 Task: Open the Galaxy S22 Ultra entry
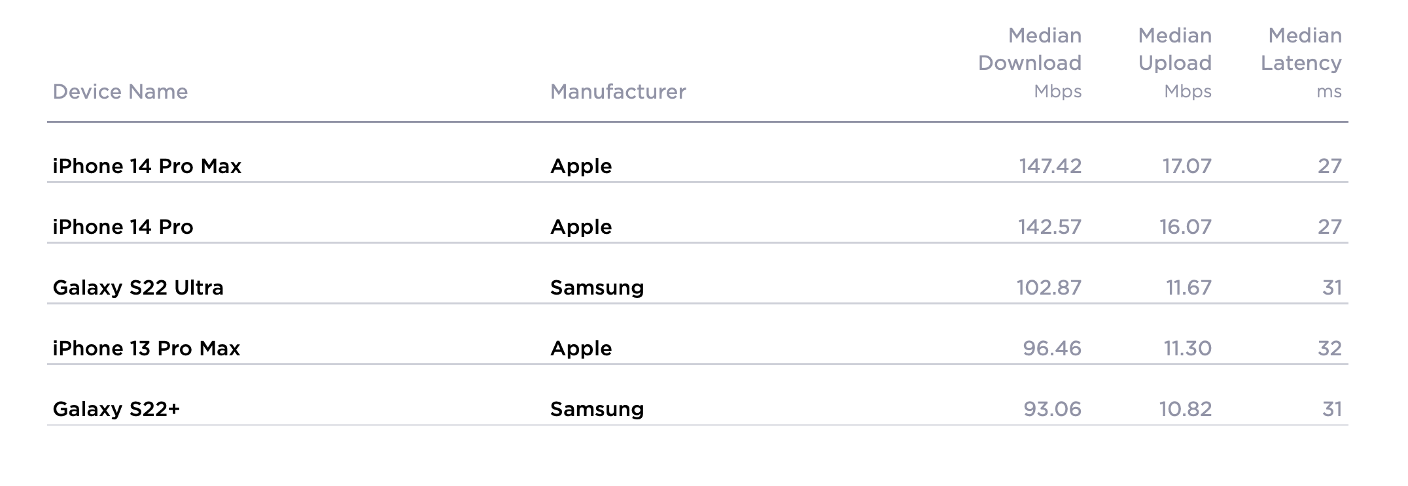[x=138, y=287]
